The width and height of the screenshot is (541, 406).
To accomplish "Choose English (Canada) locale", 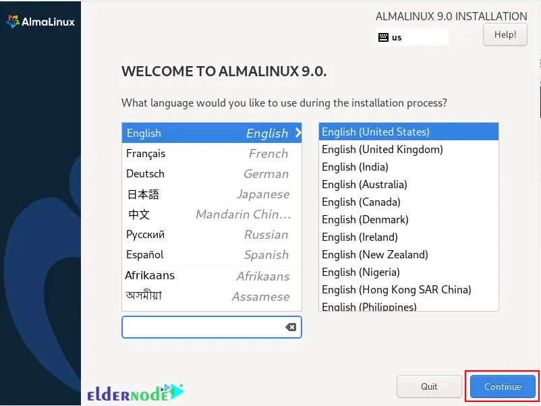I will pyautogui.click(x=409, y=202).
